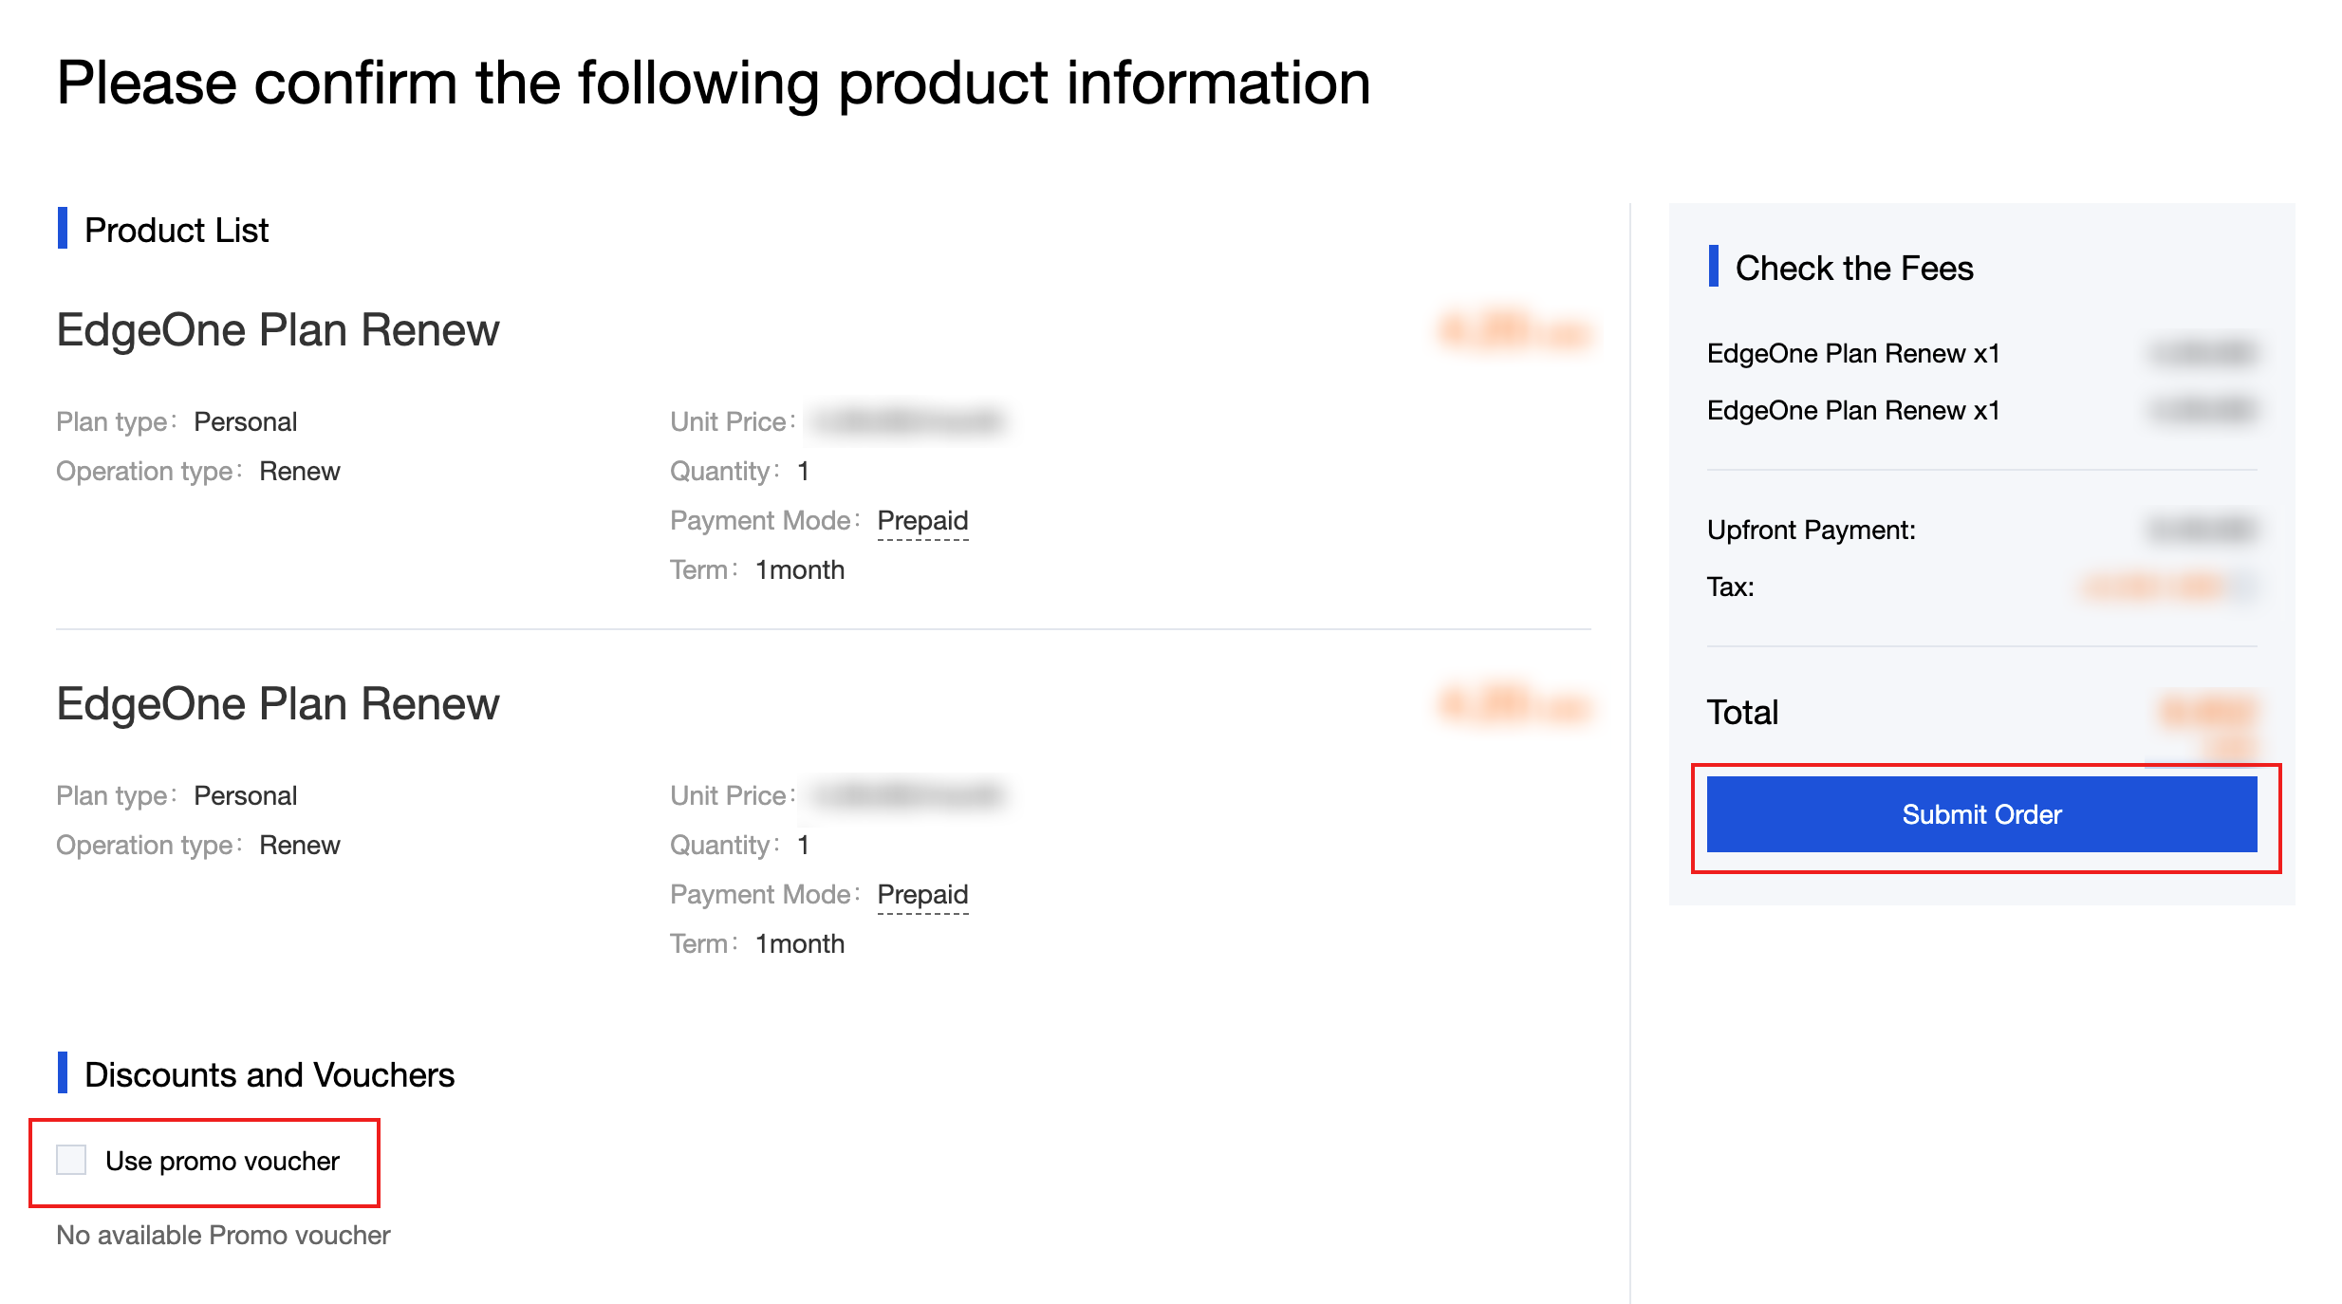
Task: Click the Upfront Payment label
Action: click(x=1811, y=530)
